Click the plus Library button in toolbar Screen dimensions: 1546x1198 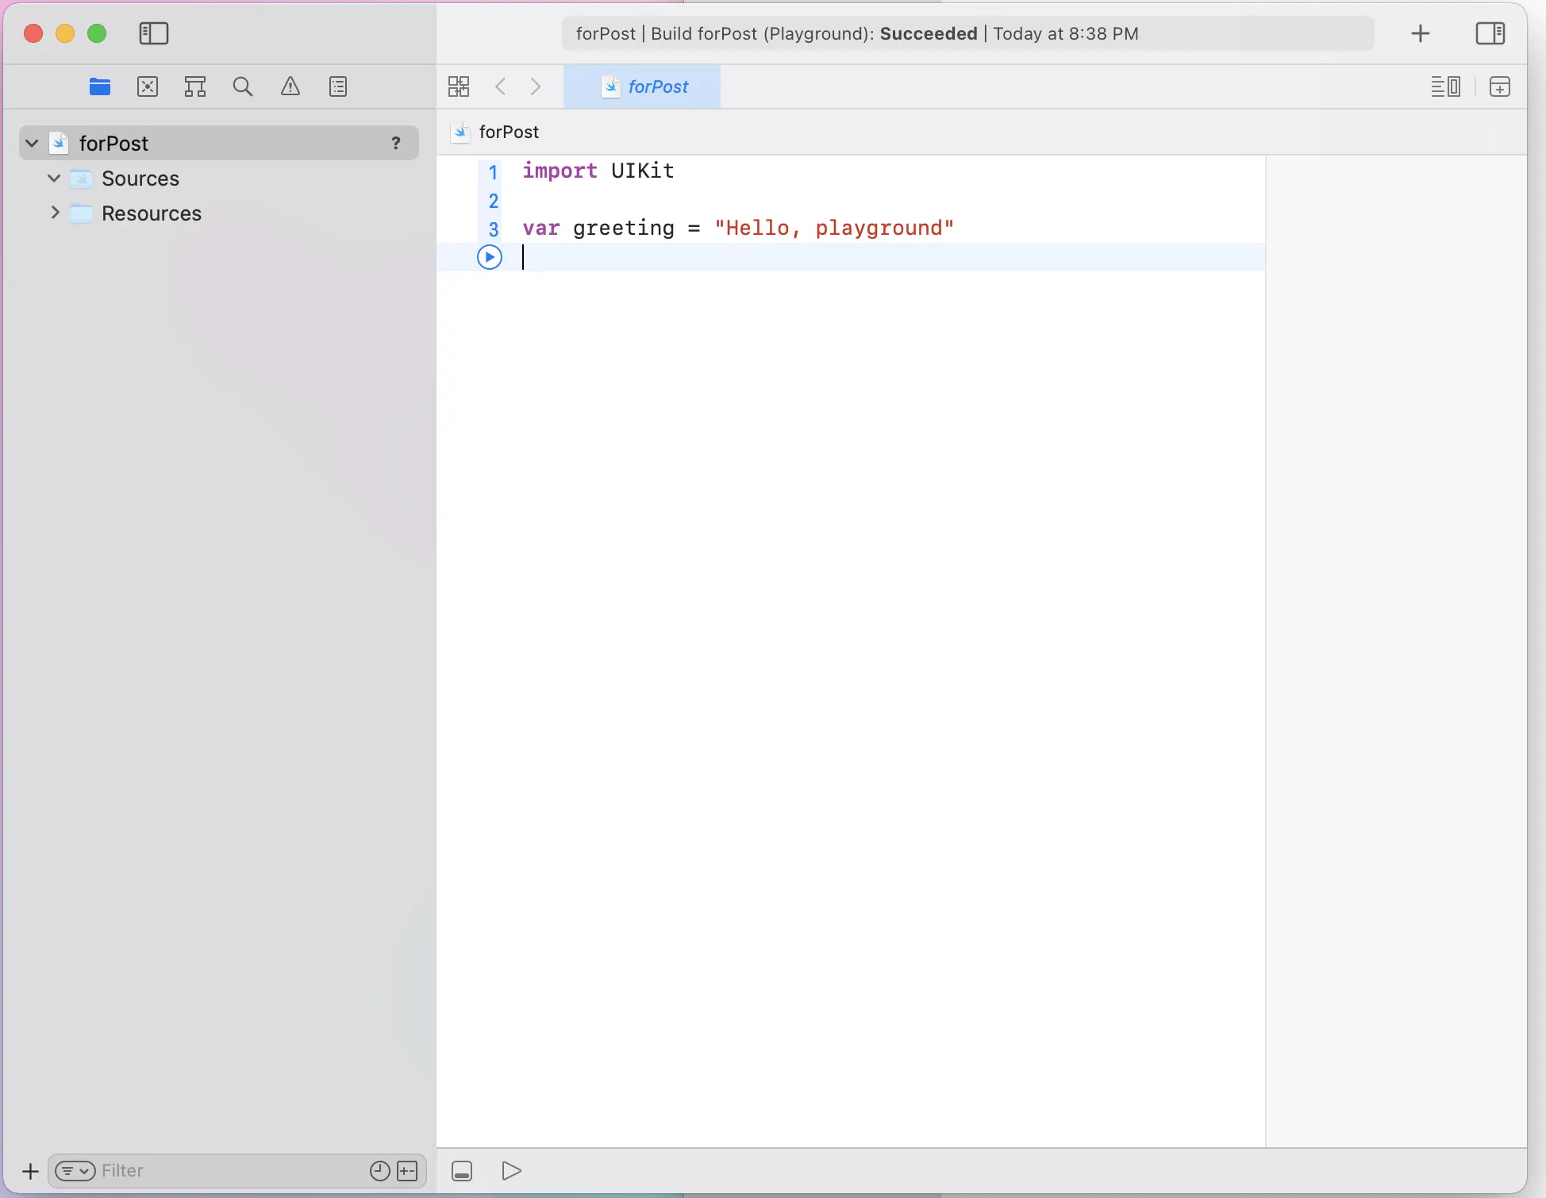tap(1421, 33)
